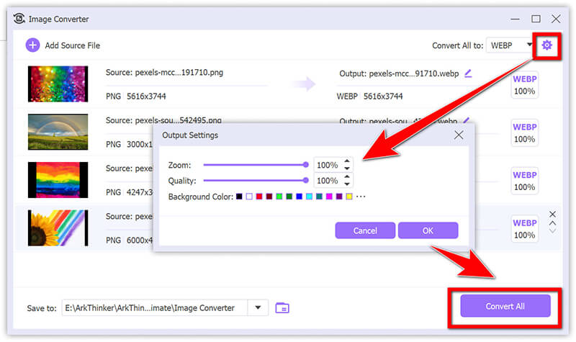Image resolution: width=576 pixels, height=342 pixels.
Task: Expand the Convert All to WEBP dropdown
Action: [x=531, y=45]
